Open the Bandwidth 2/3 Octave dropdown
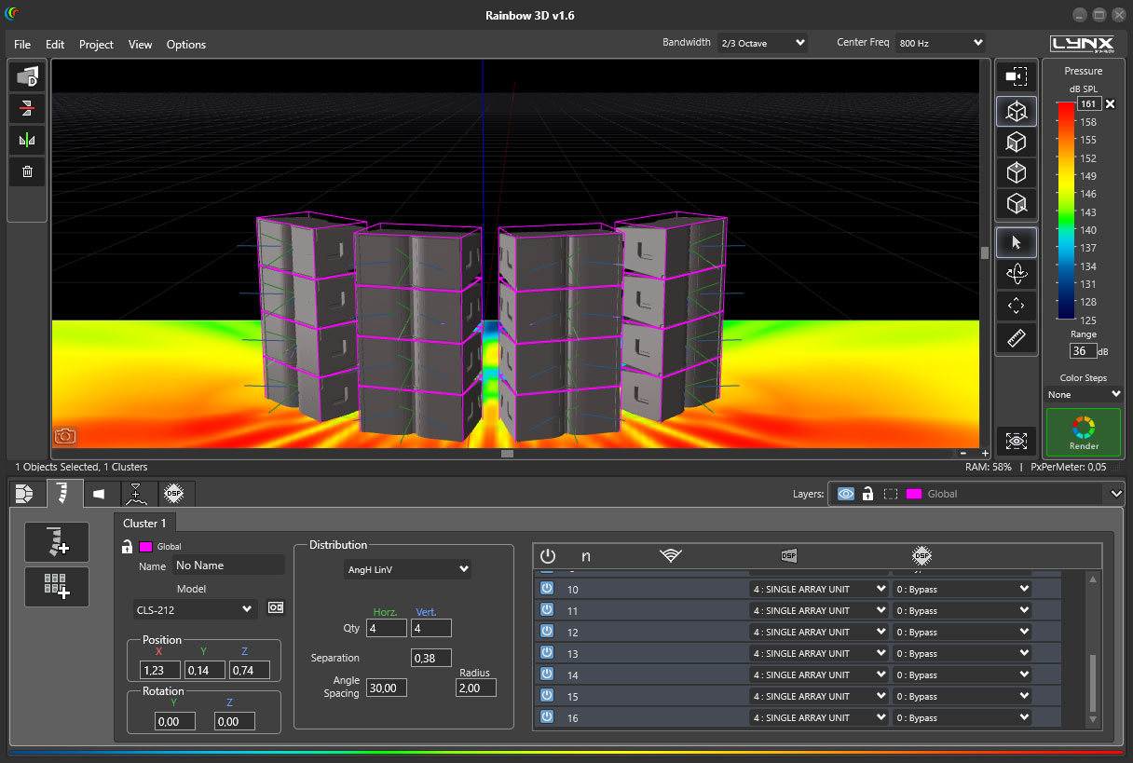The image size is (1133, 763). point(762,43)
